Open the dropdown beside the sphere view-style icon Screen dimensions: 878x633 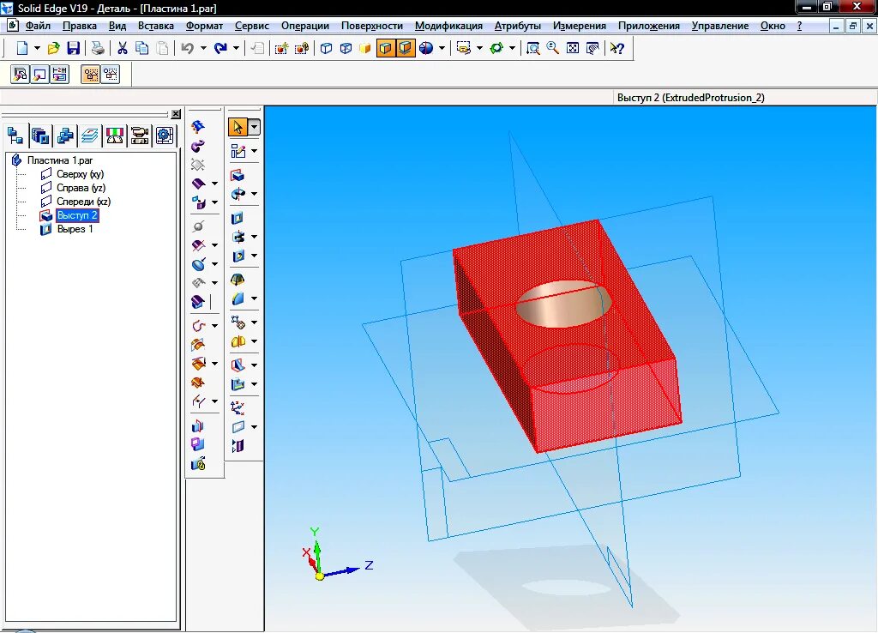442,48
